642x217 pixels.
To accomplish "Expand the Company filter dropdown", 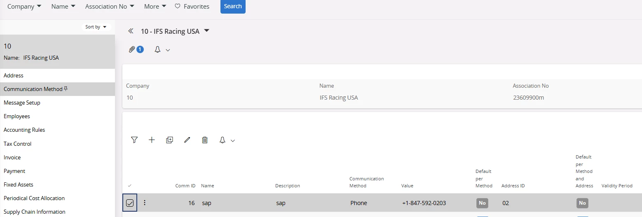I will click(24, 7).
